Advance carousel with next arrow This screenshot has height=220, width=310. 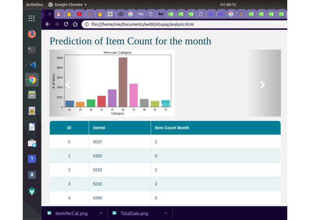[x=263, y=85]
